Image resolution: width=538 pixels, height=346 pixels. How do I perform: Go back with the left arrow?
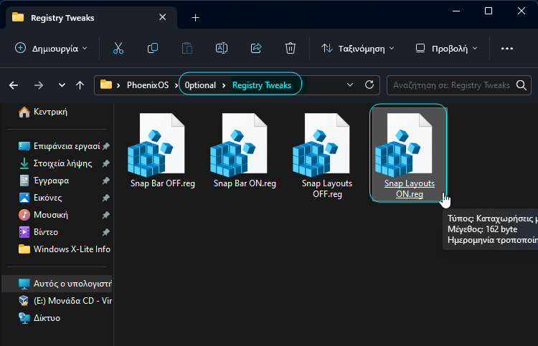14,85
